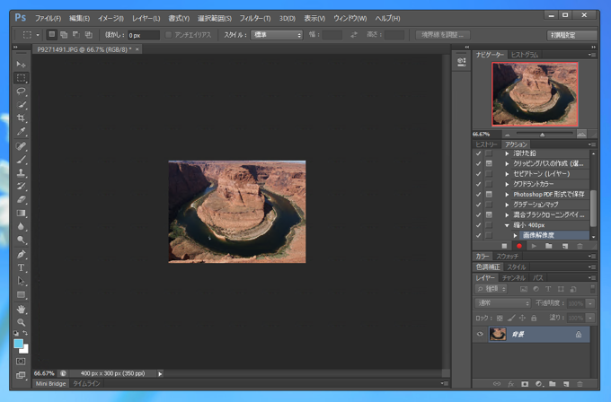The width and height of the screenshot is (611, 402).
Task: Change screen mode icon
Action: tap(21, 376)
